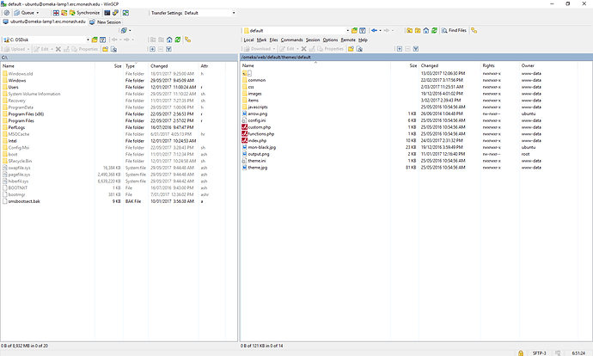Open the Queue dropdown arrow
Viewport: 593px width, 356px height.
38,13
